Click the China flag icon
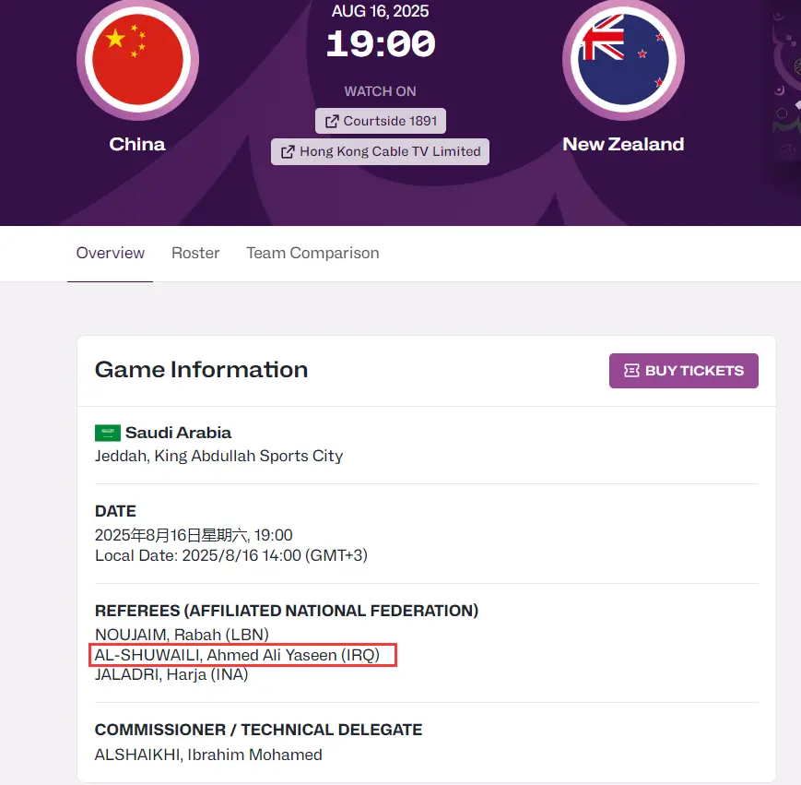This screenshot has height=785, width=801. [137, 57]
